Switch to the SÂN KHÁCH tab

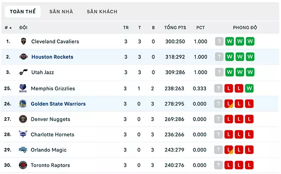102,12
